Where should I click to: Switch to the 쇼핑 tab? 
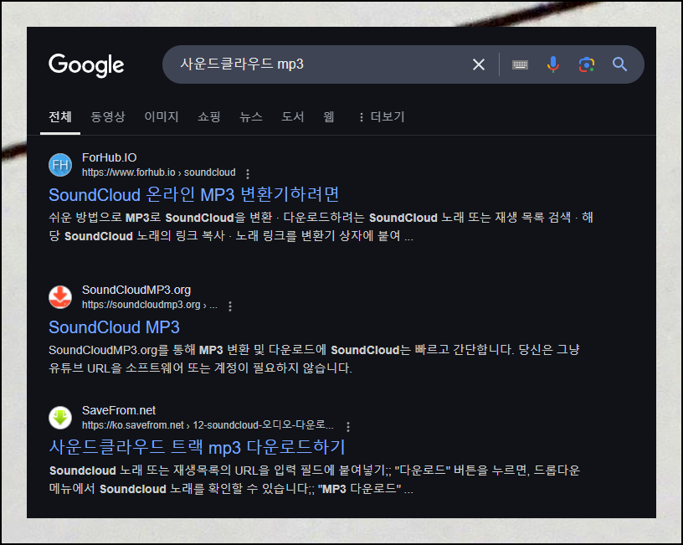pyautogui.click(x=209, y=116)
